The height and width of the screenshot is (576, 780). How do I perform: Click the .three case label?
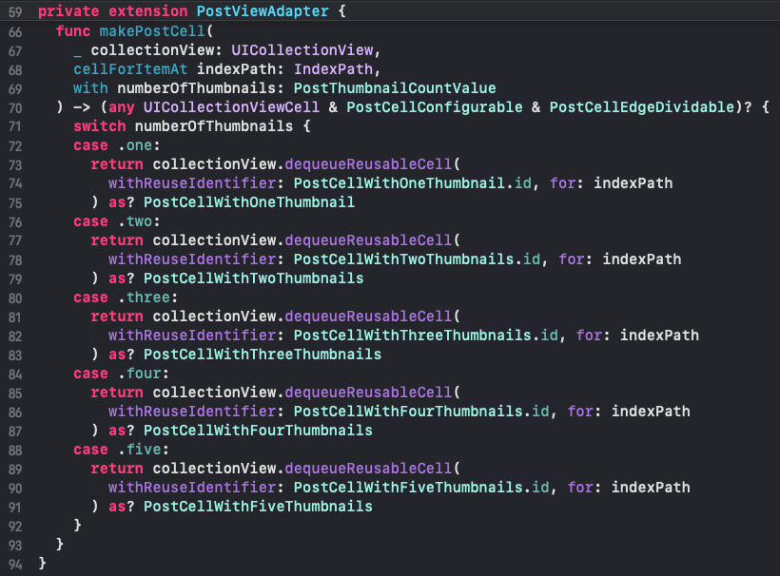(144, 298)
